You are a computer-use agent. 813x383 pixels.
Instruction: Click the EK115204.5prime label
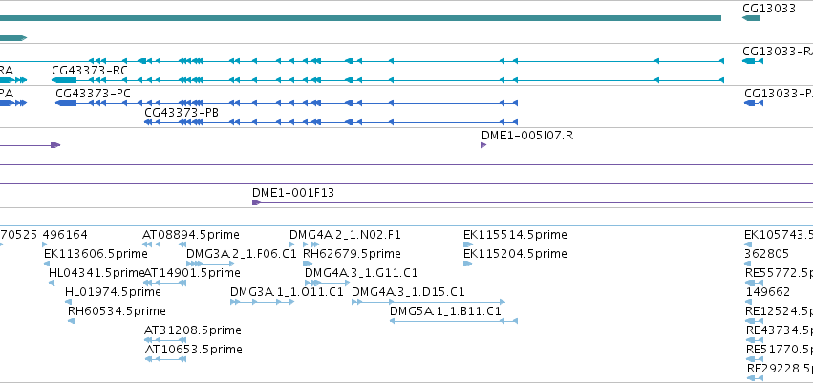(515, 254)
